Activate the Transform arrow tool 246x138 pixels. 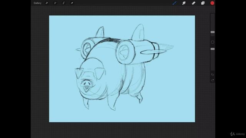[x=72, y=3]
